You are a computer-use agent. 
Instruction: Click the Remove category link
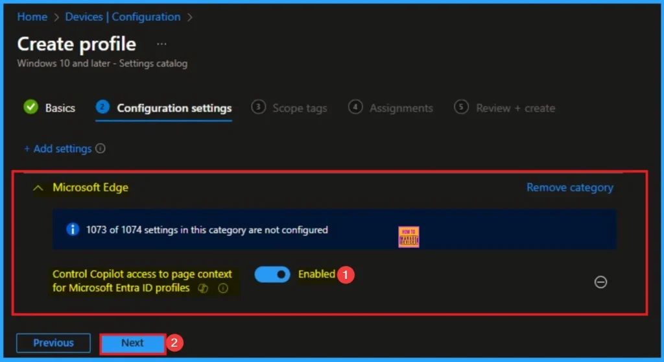point(569,187)
